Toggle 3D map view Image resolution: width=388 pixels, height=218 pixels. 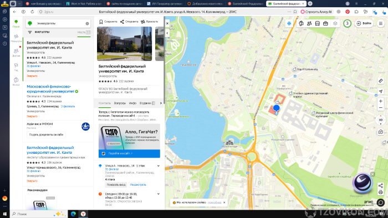coord(381,120)
